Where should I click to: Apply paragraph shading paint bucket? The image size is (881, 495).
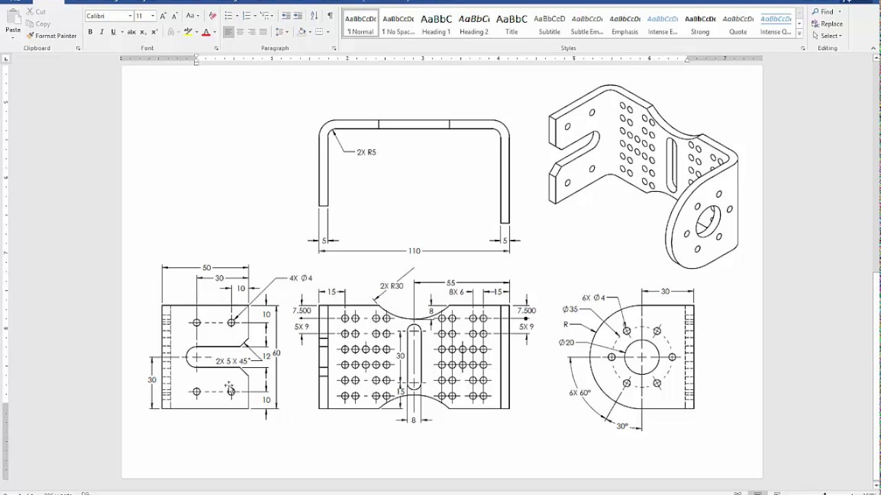[x=301, y=32]
